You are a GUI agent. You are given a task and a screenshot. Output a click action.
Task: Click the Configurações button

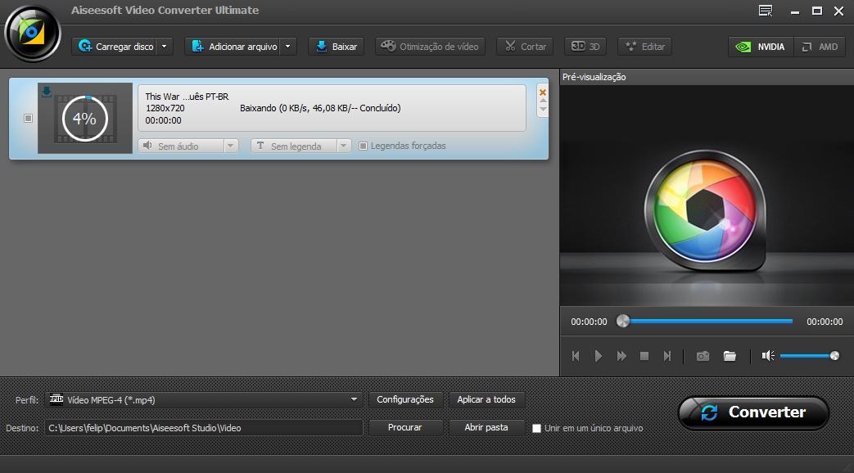(405, 399)
